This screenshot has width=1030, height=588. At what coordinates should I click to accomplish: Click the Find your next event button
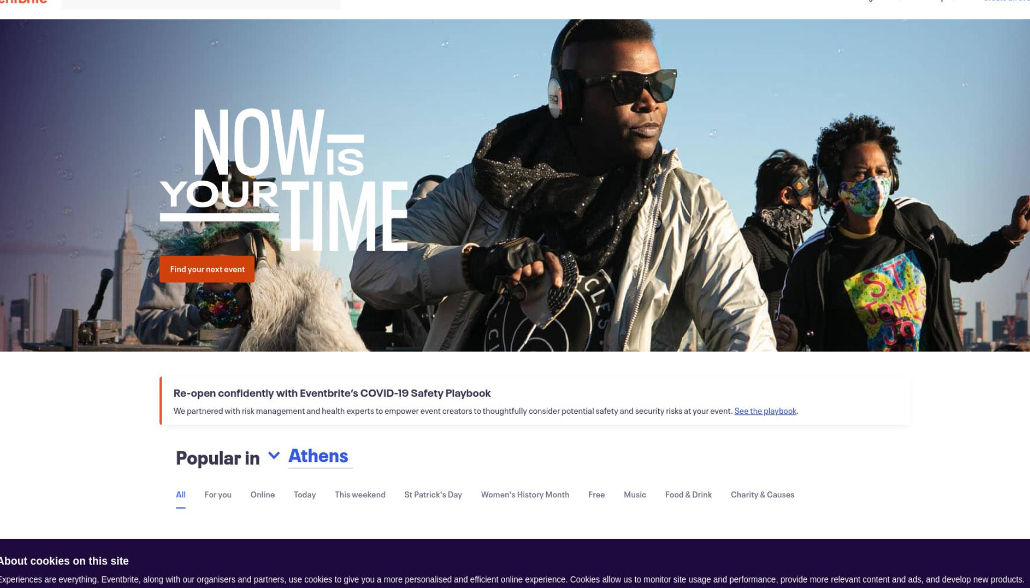point(207,269)
